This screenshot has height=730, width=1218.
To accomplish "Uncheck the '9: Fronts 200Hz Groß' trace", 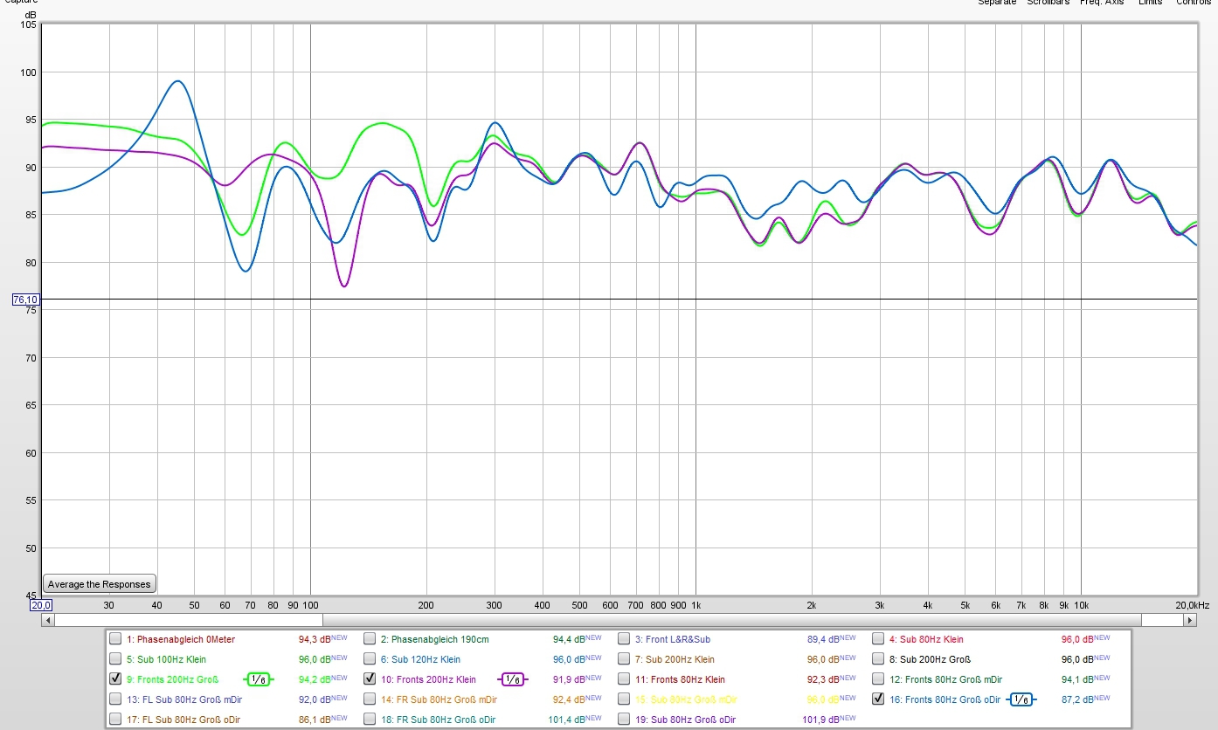I will (x=115, y=678).
